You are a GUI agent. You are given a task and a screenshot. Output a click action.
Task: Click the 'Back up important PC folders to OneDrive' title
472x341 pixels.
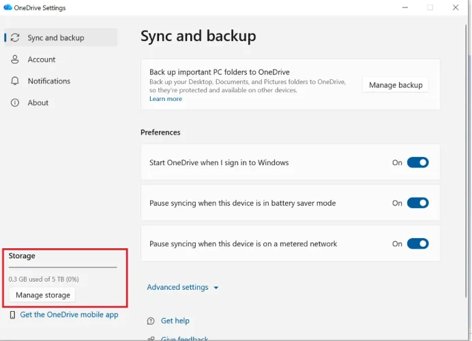(220, 72)
